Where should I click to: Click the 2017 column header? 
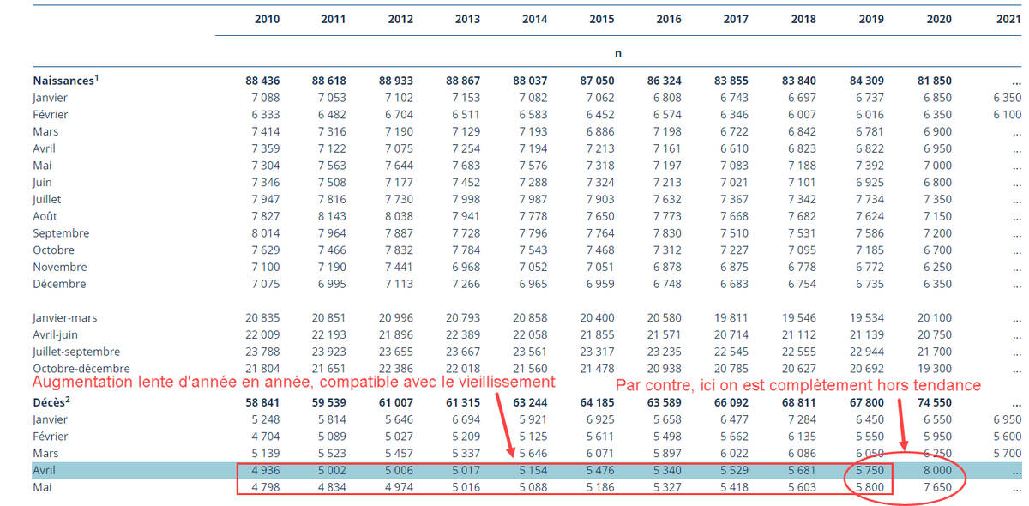[x=735, y=19]
